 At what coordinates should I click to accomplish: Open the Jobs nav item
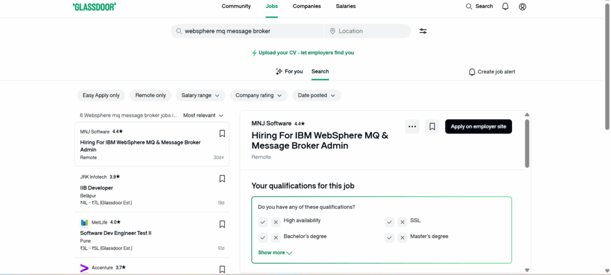[x=271, y=6]
